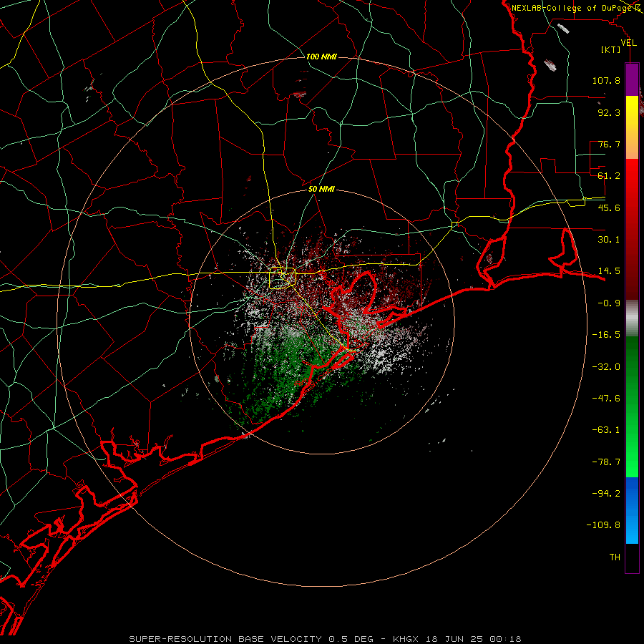This screenshot has width=644, height=644.
Task: Click the -63.1 velocity scale value
Action: [606, 430]
